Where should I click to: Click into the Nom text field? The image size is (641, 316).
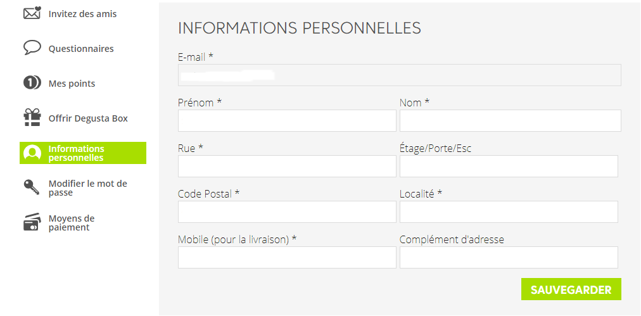[x=510, y=121]
